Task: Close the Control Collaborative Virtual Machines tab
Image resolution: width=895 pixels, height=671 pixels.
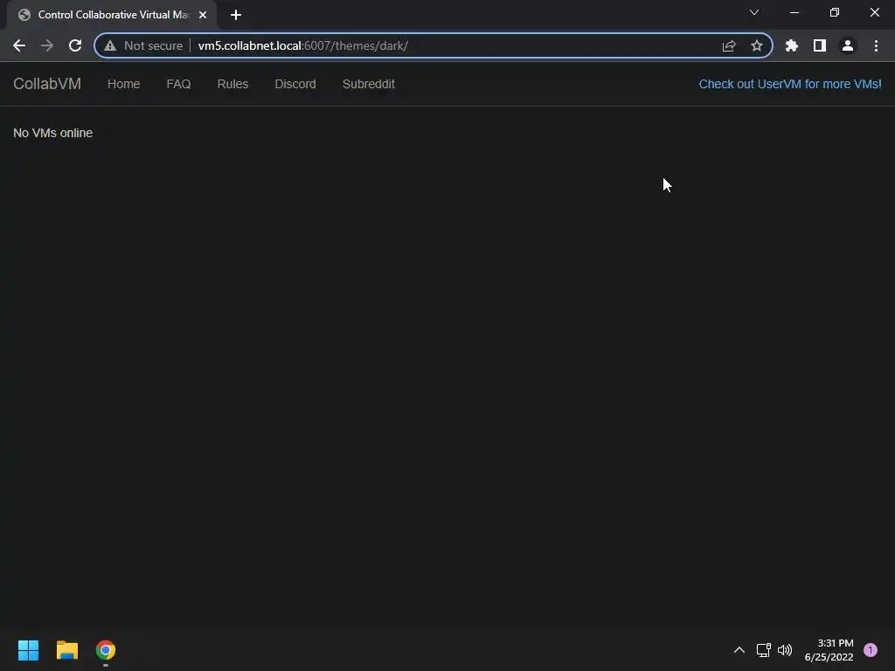Action: 203,15
